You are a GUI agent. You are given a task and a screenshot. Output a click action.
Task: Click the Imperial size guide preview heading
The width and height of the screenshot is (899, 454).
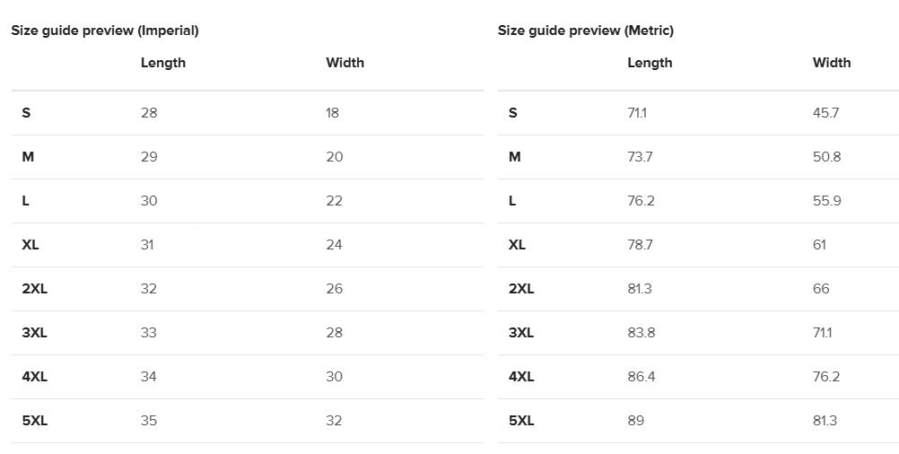pyautogui.click(x=105, y=31)
